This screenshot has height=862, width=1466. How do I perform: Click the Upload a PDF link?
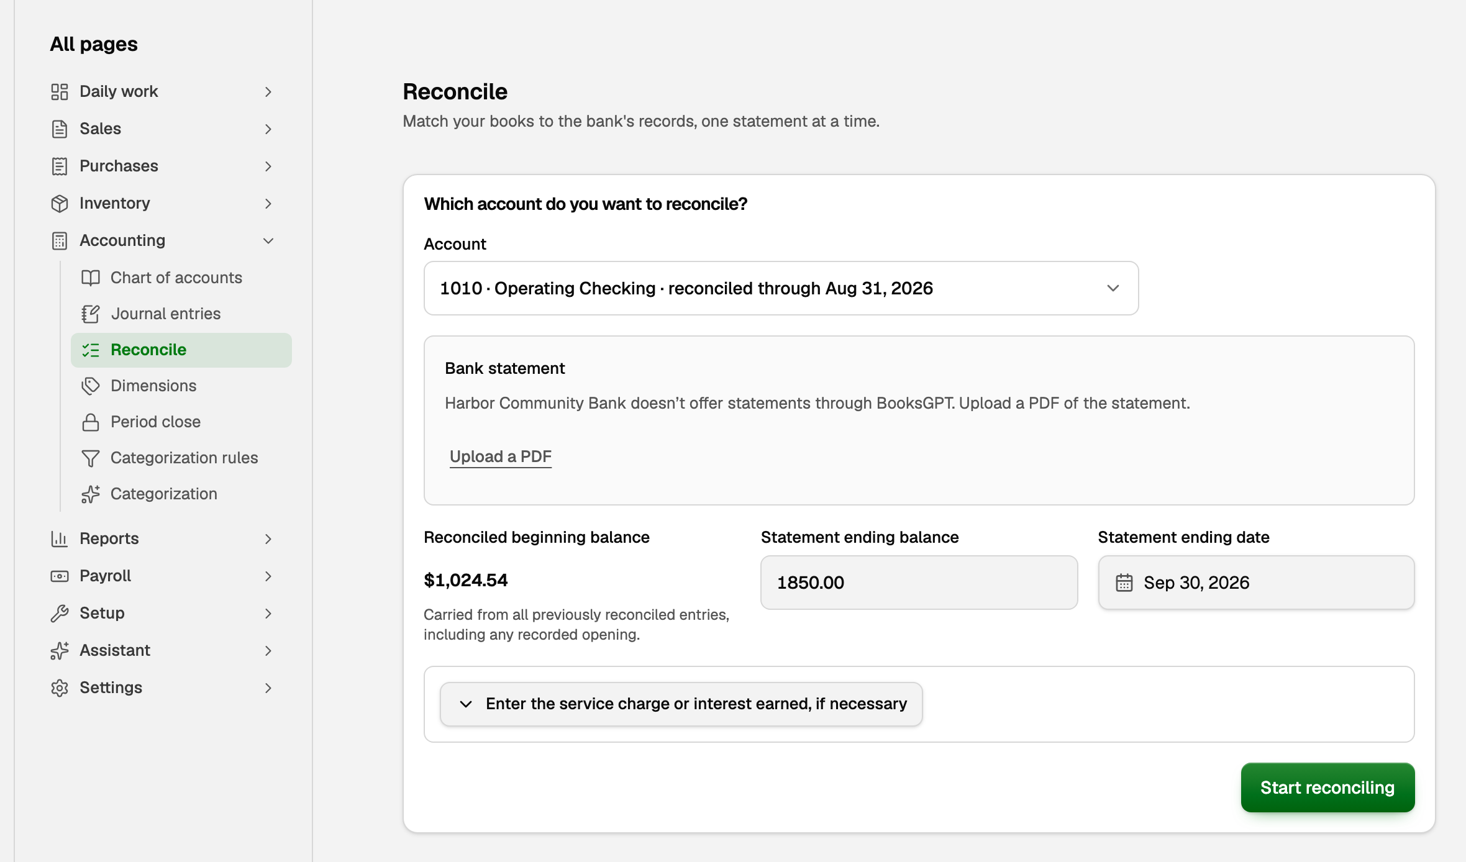500,456
